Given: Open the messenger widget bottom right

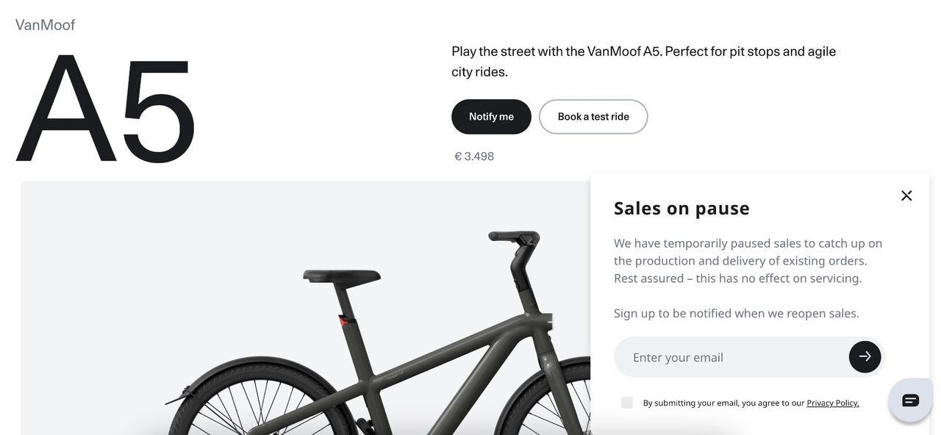Looking at the screenshot, I should 909,399.
